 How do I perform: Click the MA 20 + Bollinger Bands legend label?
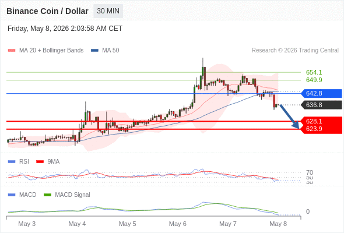coord(51,51)
